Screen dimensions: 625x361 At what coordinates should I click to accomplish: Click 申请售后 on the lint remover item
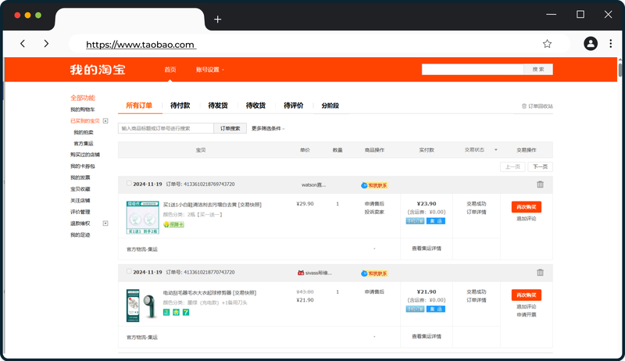click(x=374, y=291)
